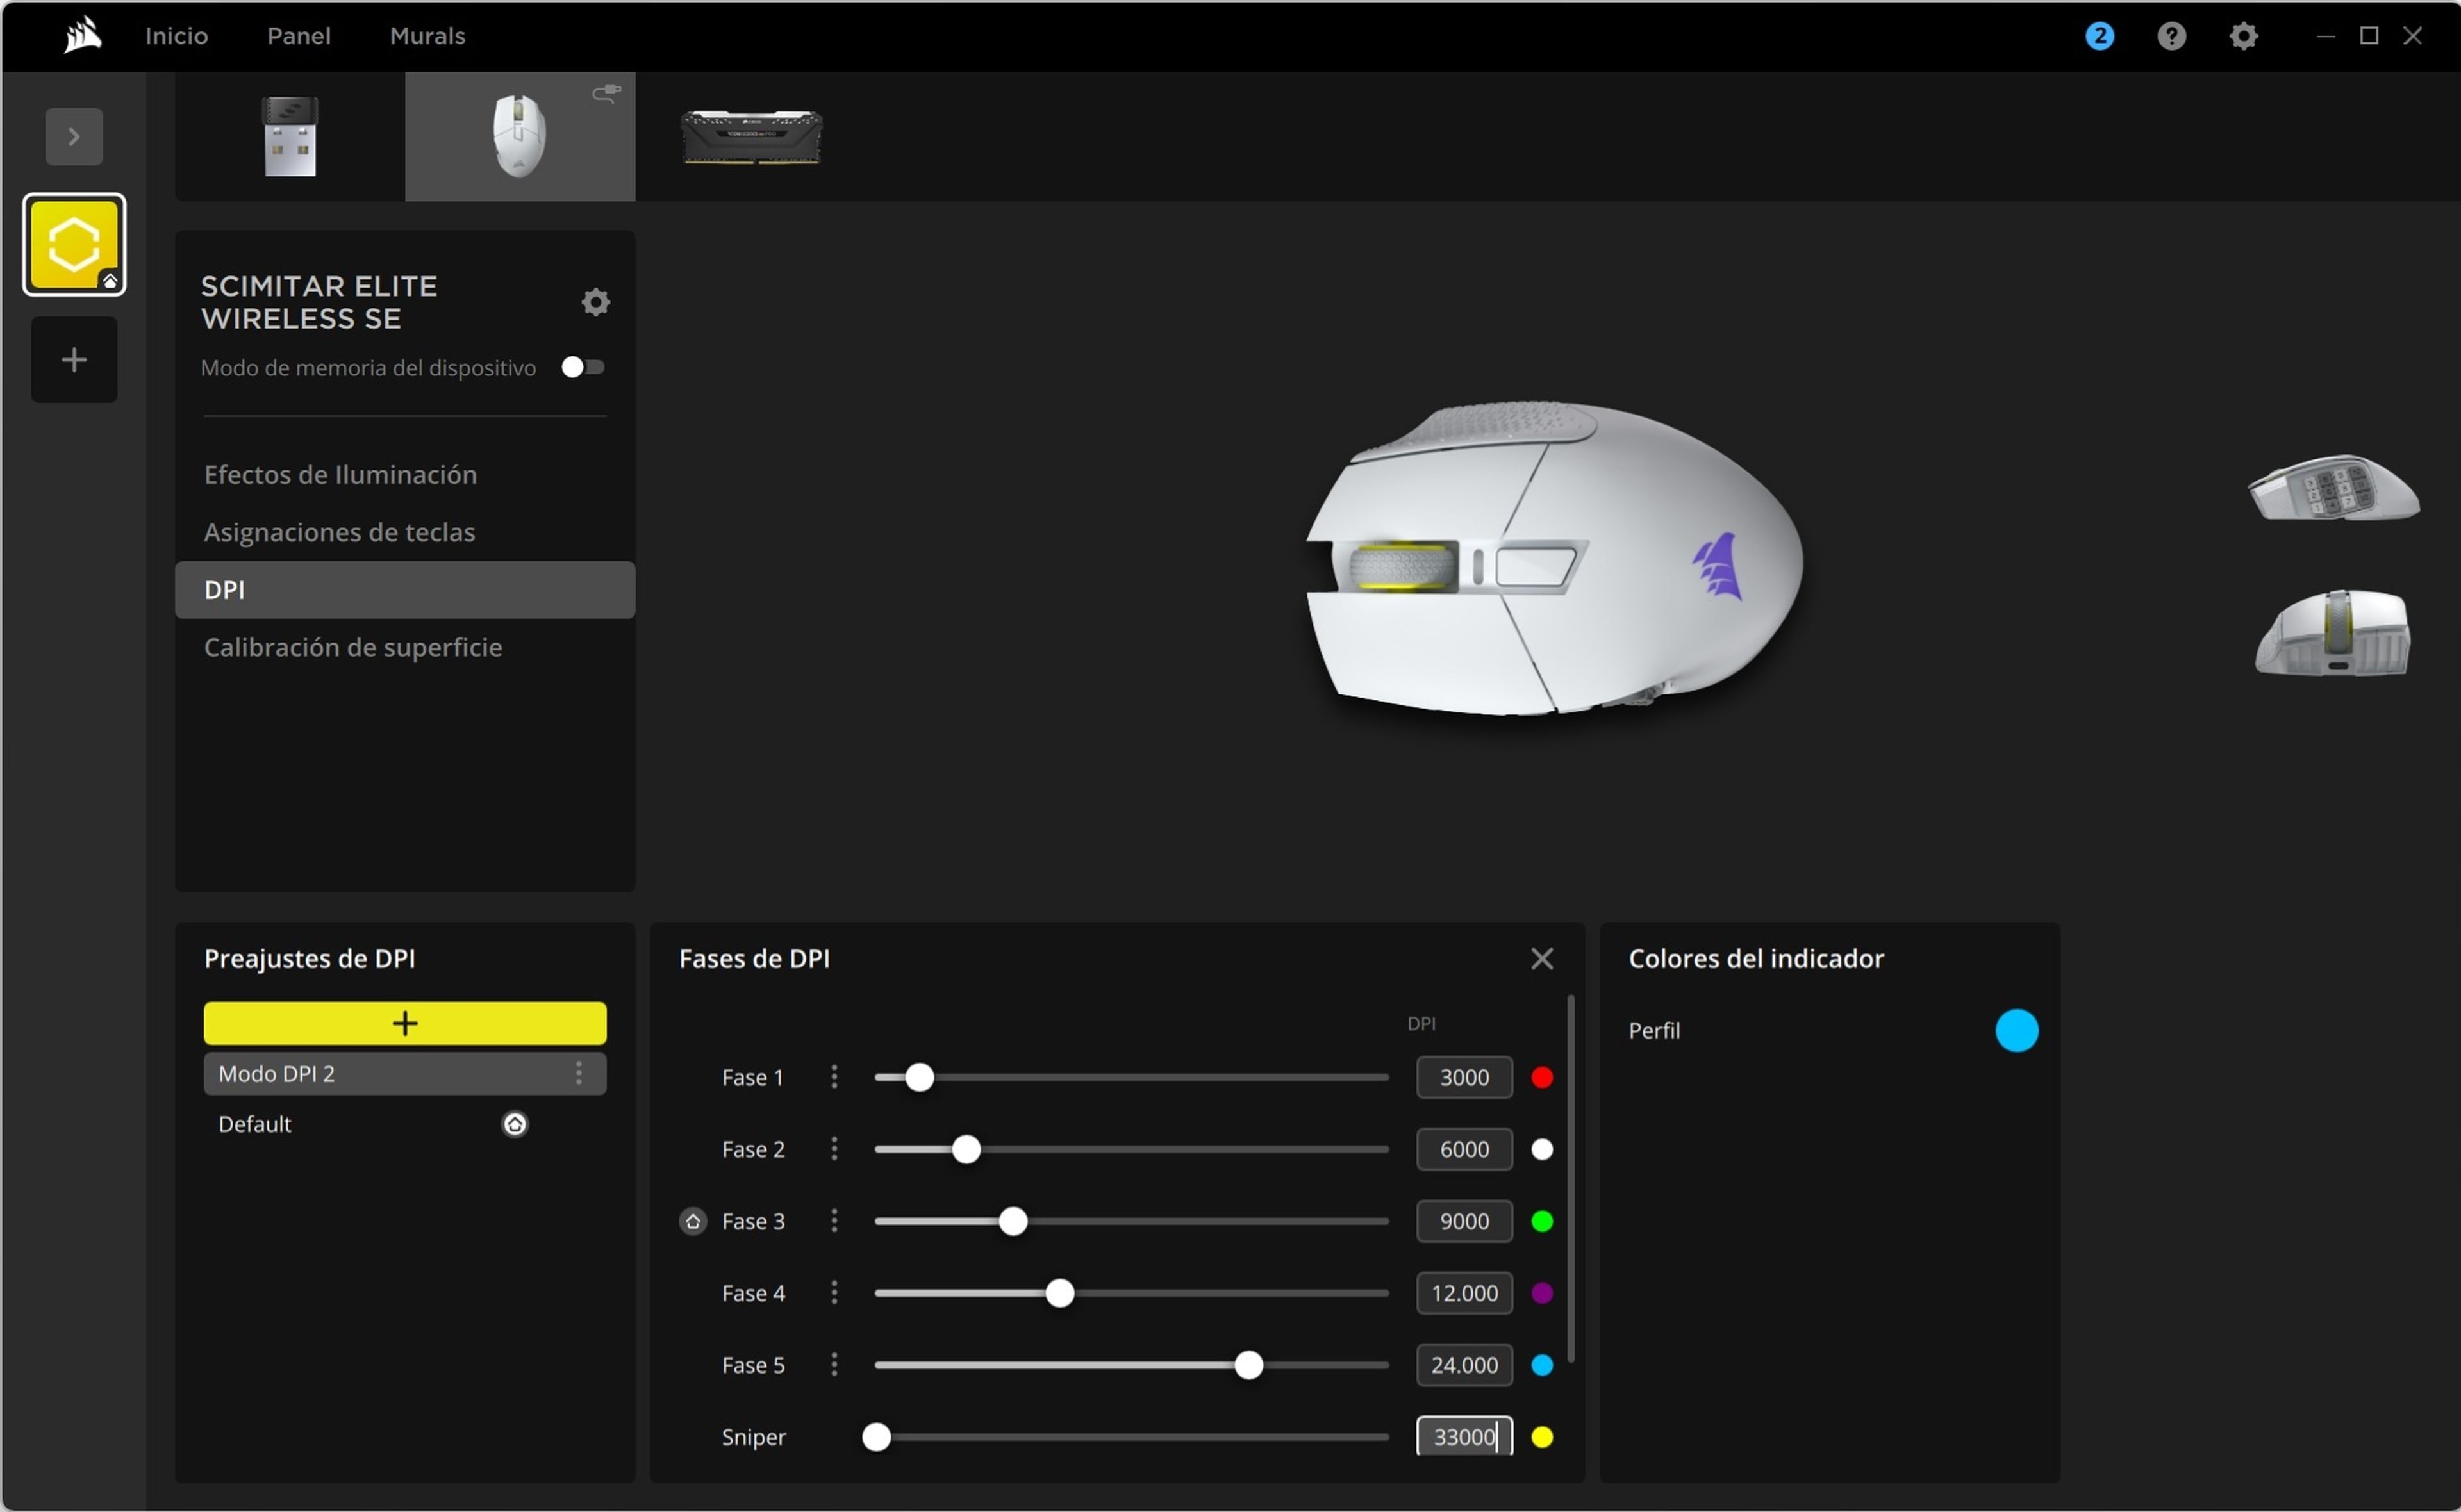Viewport: 2461px width, 1512px height.
Task: Switch to the Murals tab
Action: 427,35
